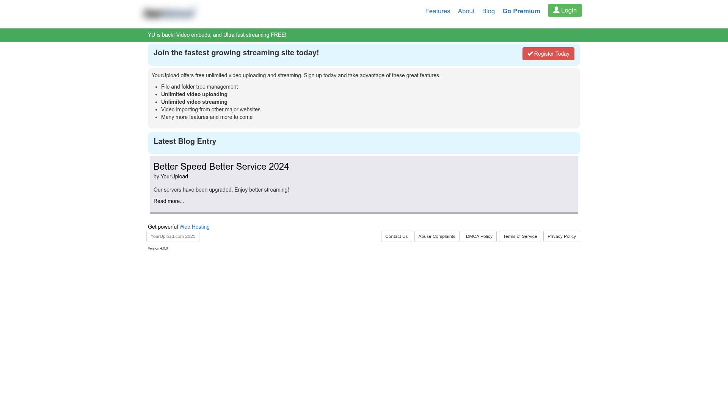This screenshot has height=409, width=728.
Task: Go to the About page
Action: [466, 11]
